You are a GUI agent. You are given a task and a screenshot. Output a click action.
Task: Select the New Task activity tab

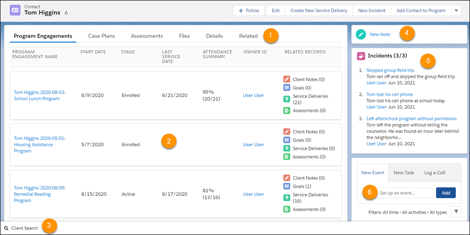click(403, 173)
